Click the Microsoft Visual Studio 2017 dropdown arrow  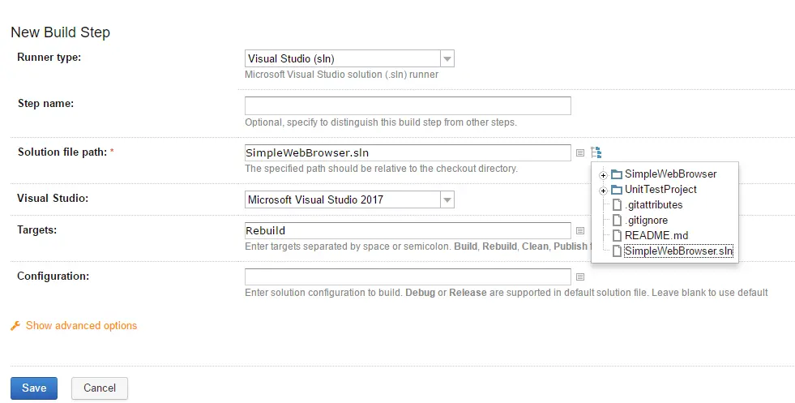click(447, 200)
